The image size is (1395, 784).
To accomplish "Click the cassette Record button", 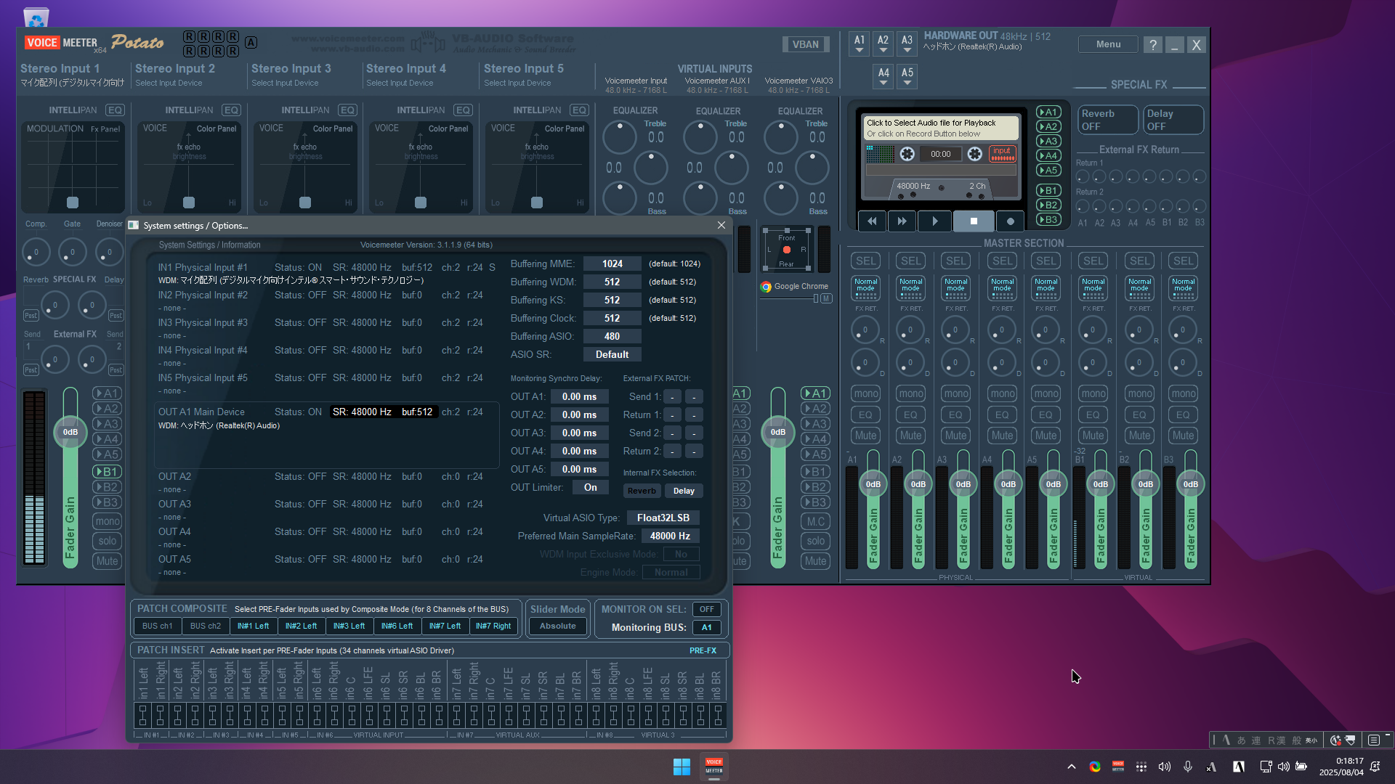I will tap(1010, 221).
